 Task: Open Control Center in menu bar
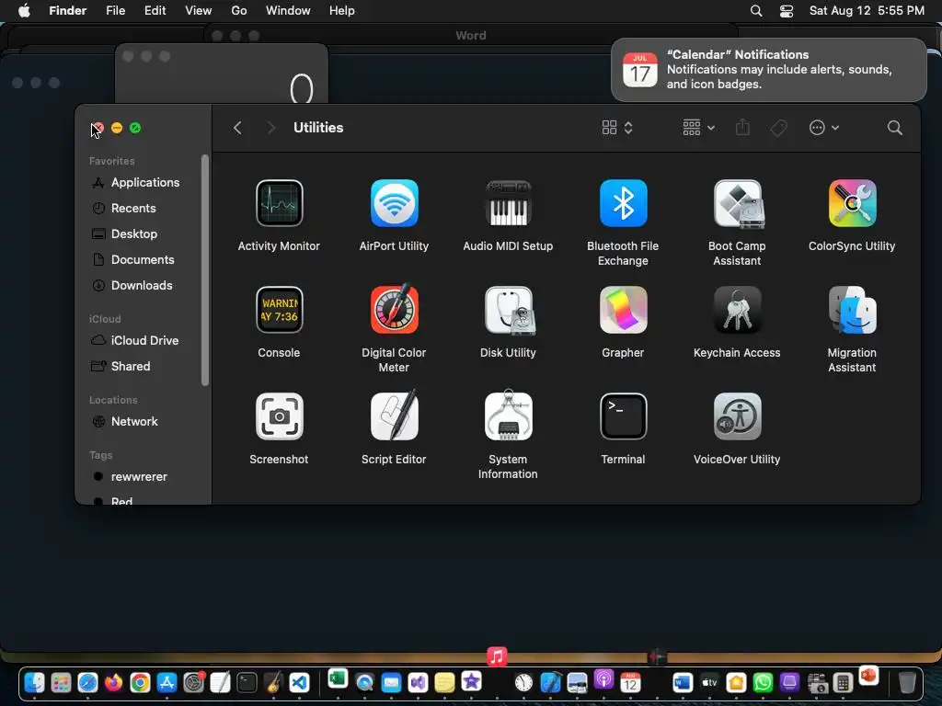coord(787,11)
